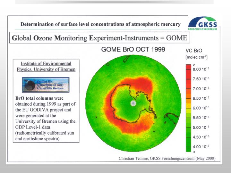Viewport: 231px width, 173px height.
Task: Click the legend value '7.00 10^13'
Action: pos(201,88)
